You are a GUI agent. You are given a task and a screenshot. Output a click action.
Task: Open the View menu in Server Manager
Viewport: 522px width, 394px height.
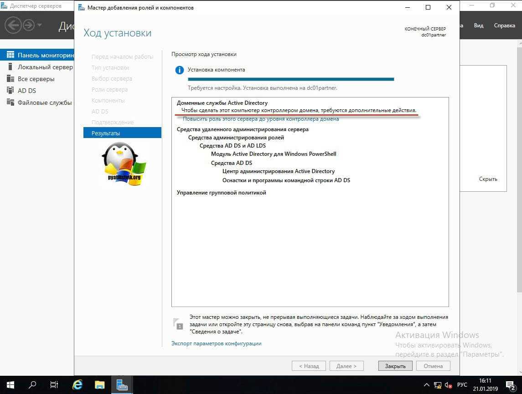click(478, 26)
